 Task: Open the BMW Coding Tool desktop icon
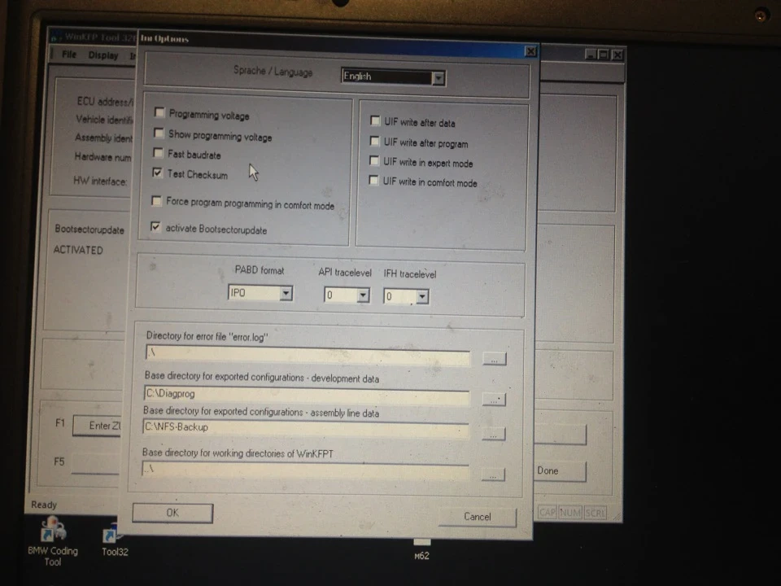coord(53,542)
